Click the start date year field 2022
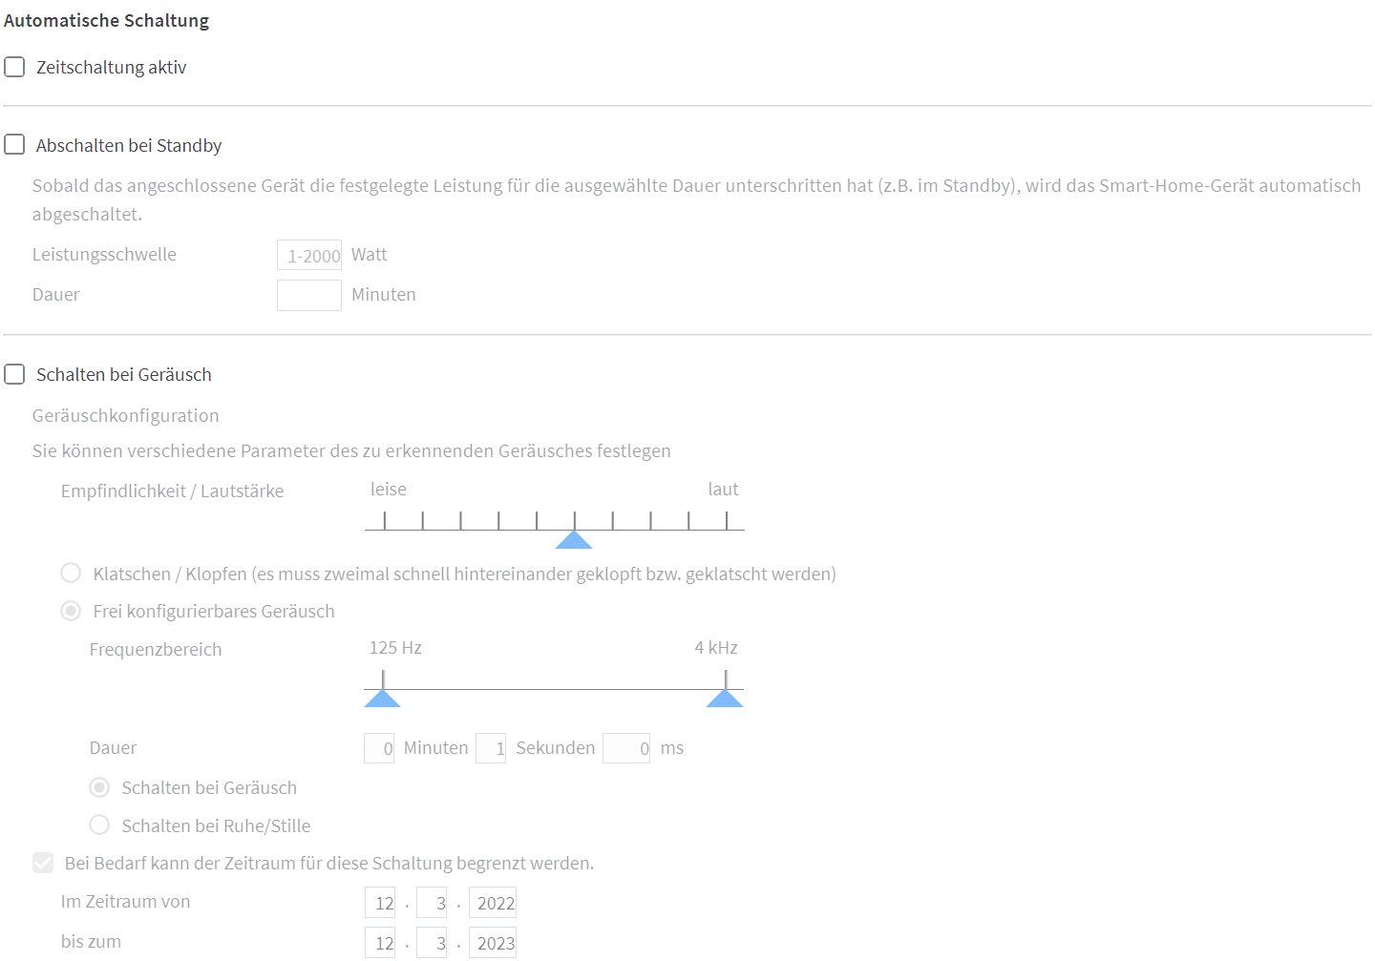 coord(493,903)
